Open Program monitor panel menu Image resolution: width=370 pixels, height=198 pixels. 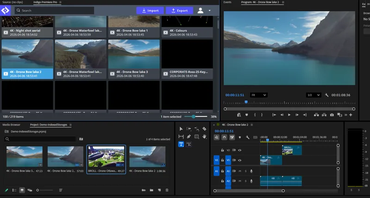coord(283,2)
